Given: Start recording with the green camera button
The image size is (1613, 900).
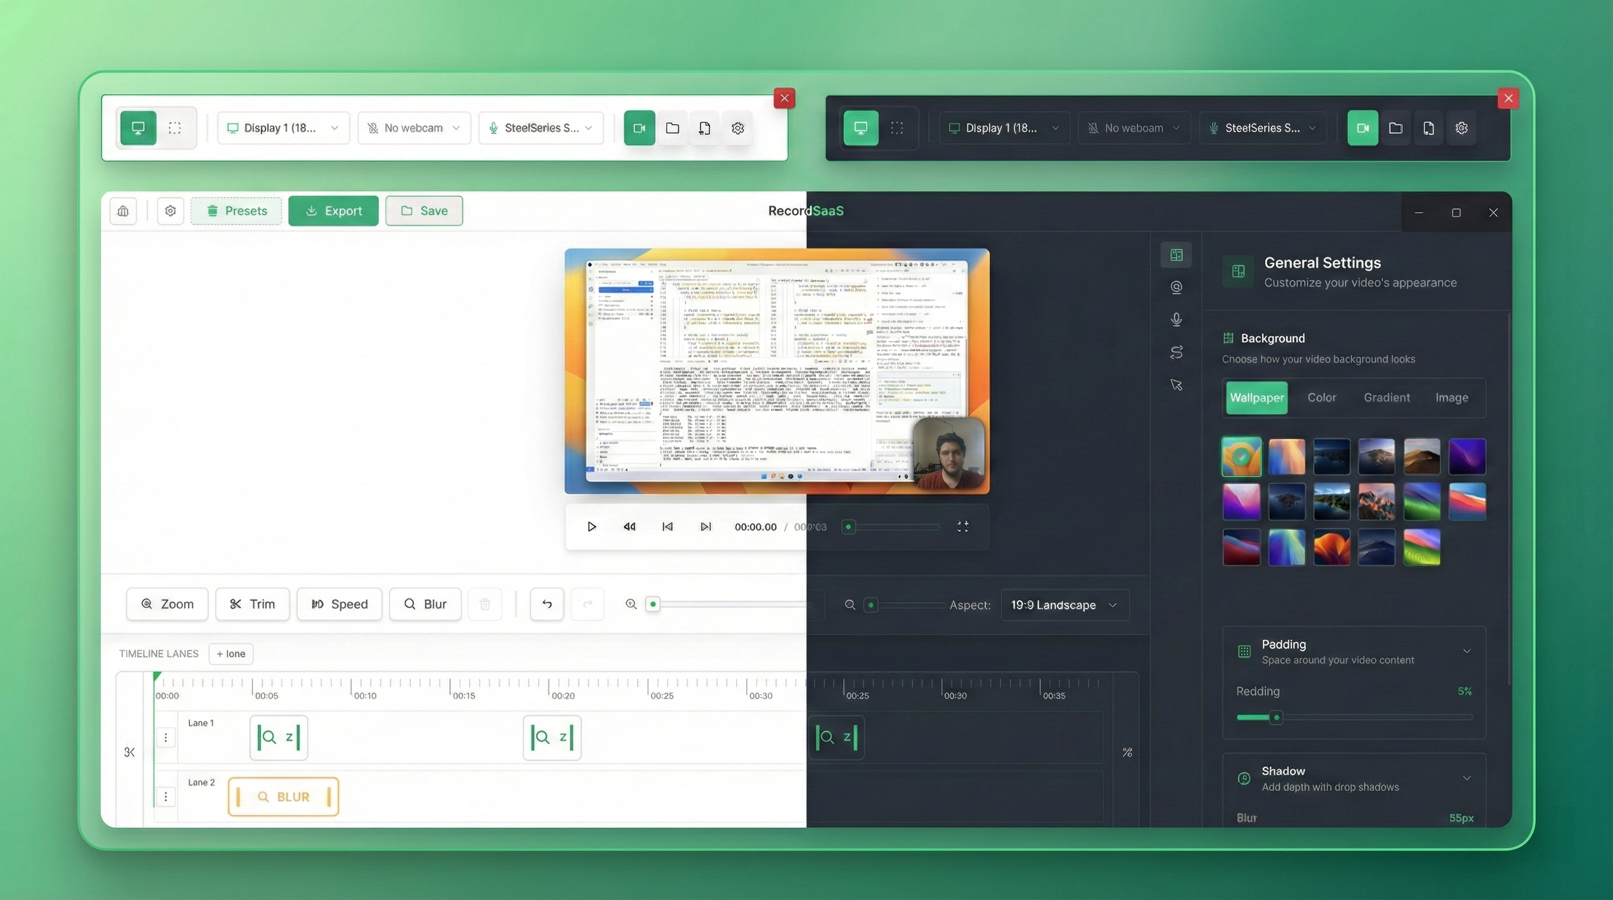Looking at the screenshot, I should pos(639,128).
